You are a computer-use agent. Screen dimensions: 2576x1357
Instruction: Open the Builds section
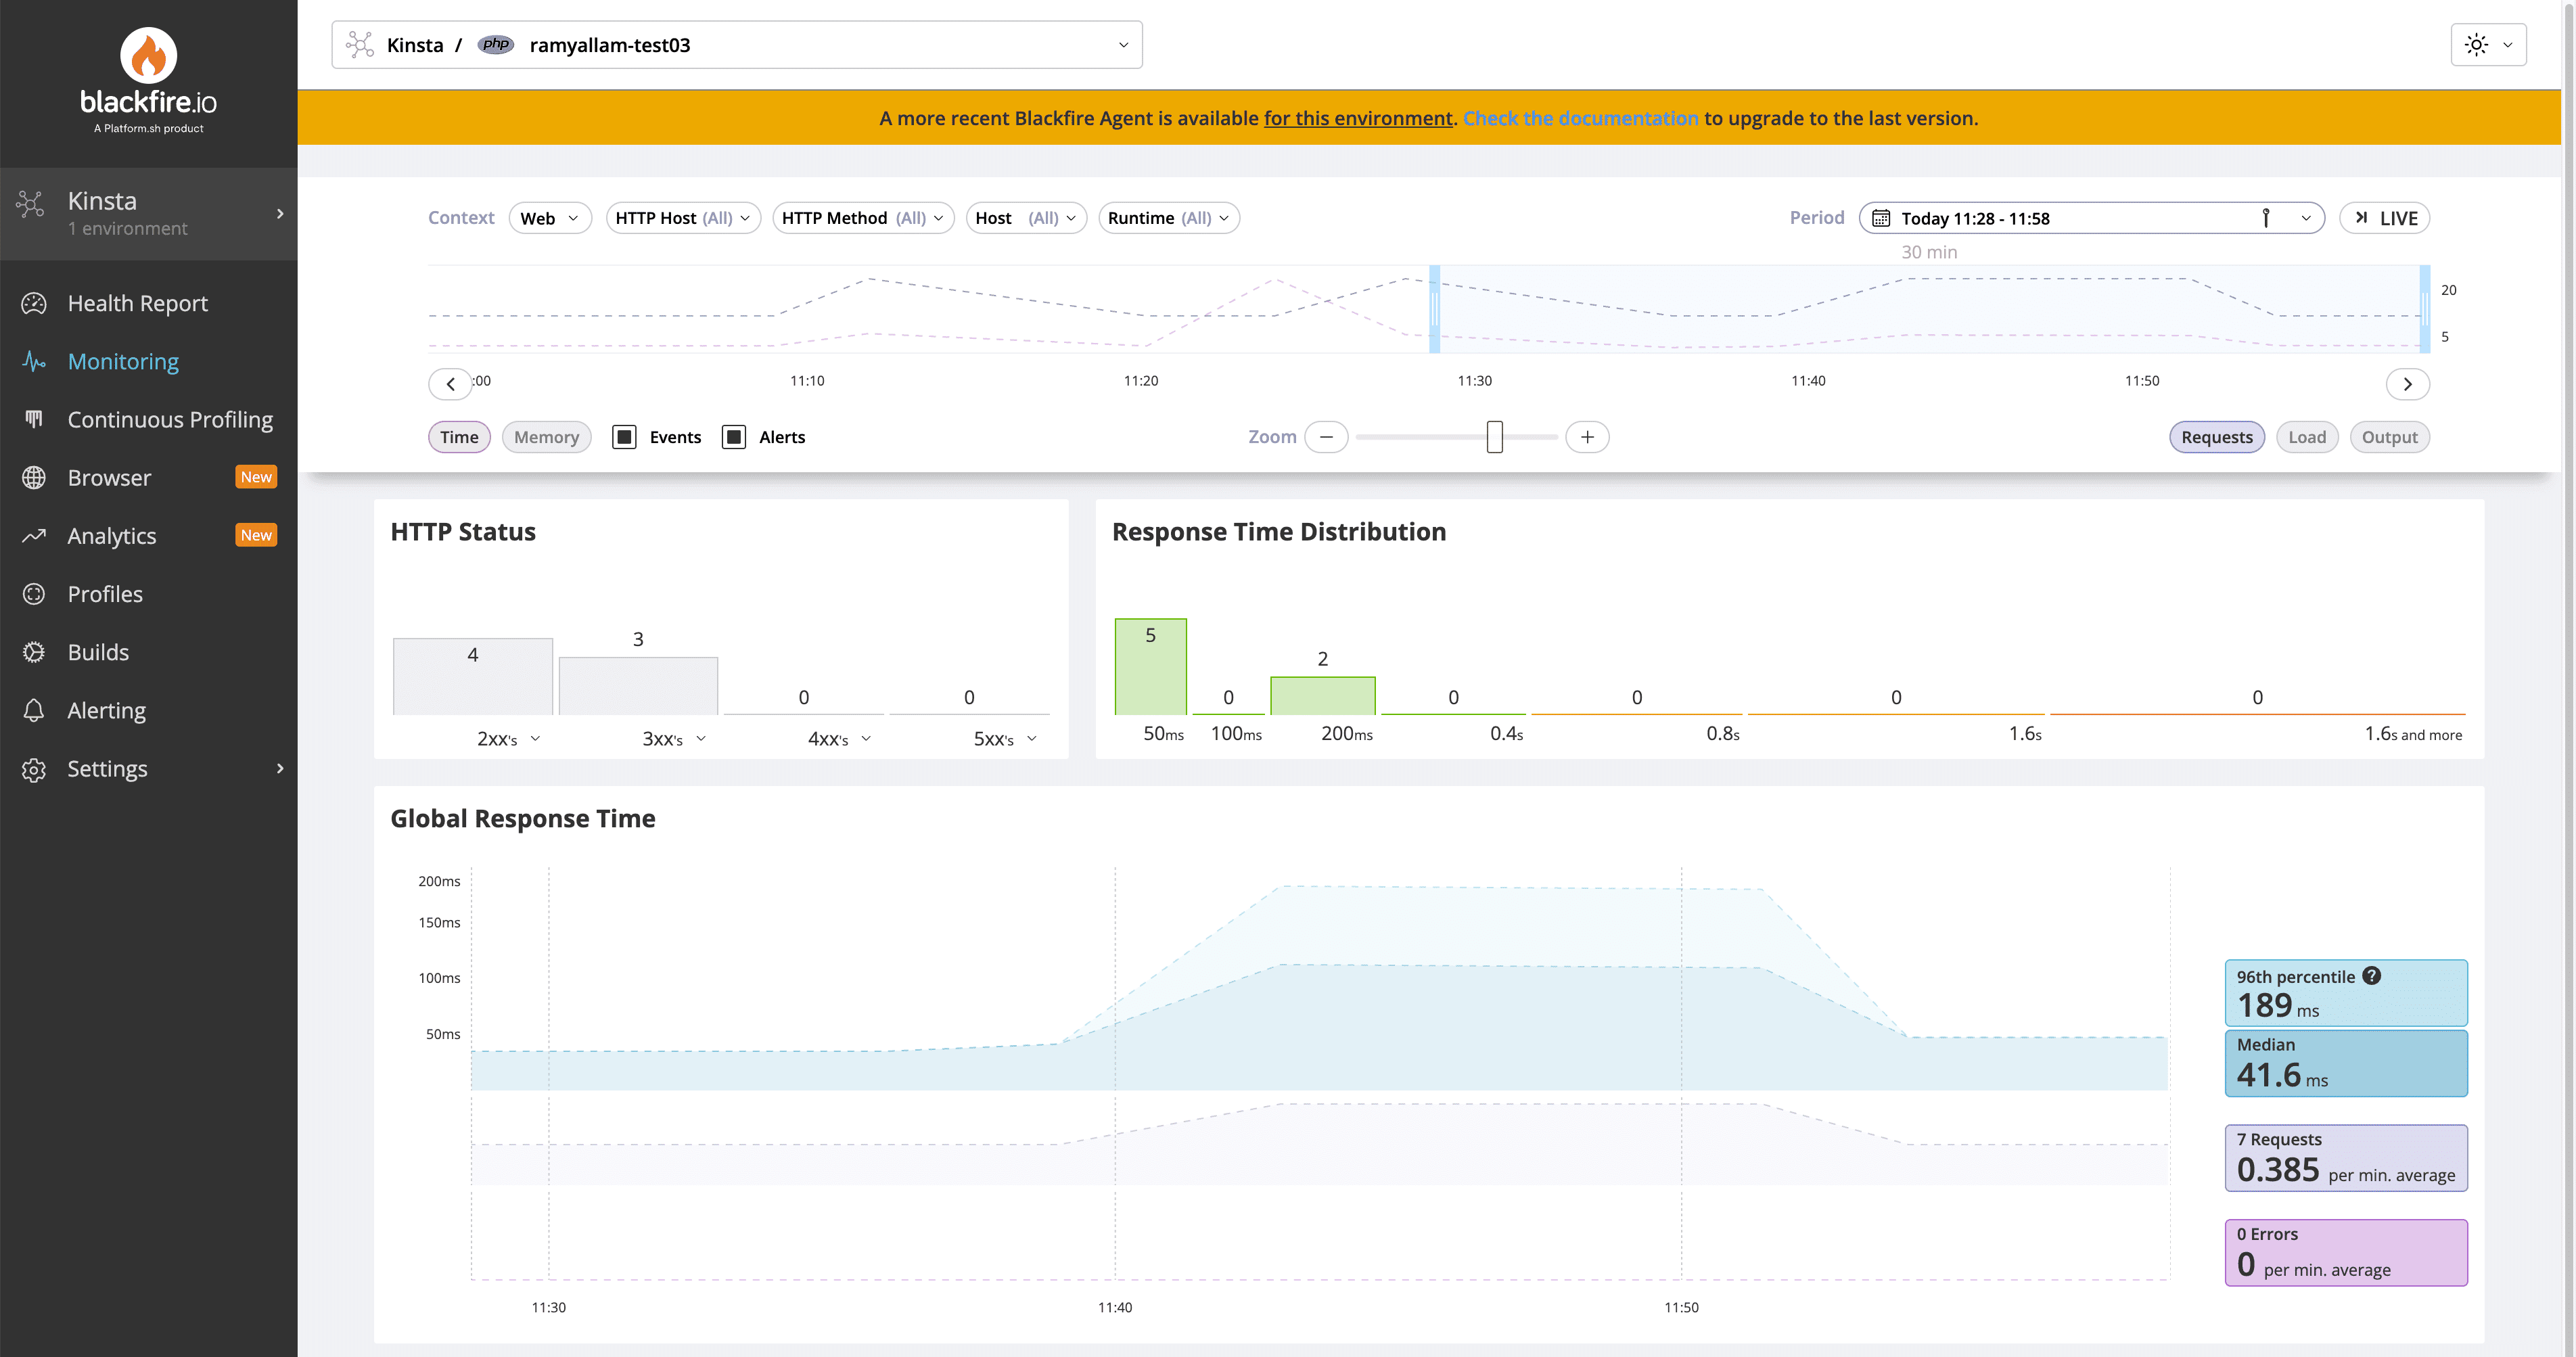97,651
